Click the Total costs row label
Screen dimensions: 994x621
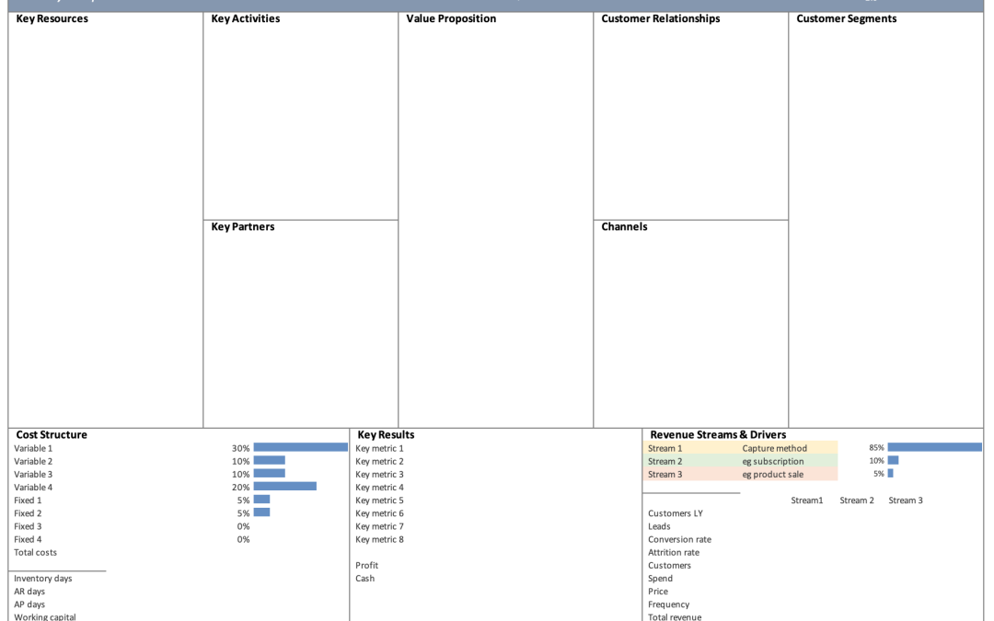35,552
